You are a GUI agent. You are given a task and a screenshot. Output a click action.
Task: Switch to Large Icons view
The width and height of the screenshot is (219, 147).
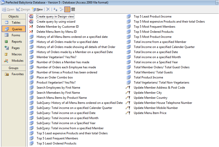pyautogui.click(x=55, y=9)
